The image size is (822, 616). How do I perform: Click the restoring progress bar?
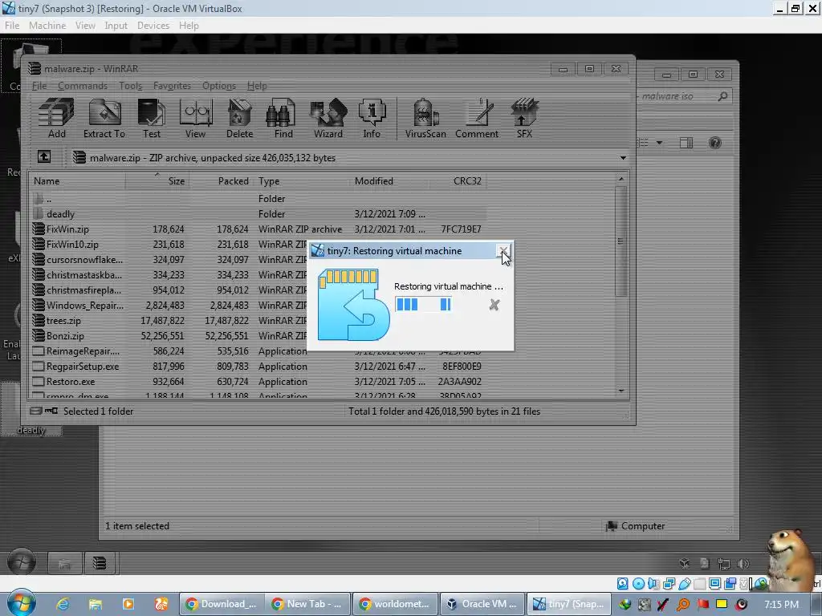click(424, 304)
